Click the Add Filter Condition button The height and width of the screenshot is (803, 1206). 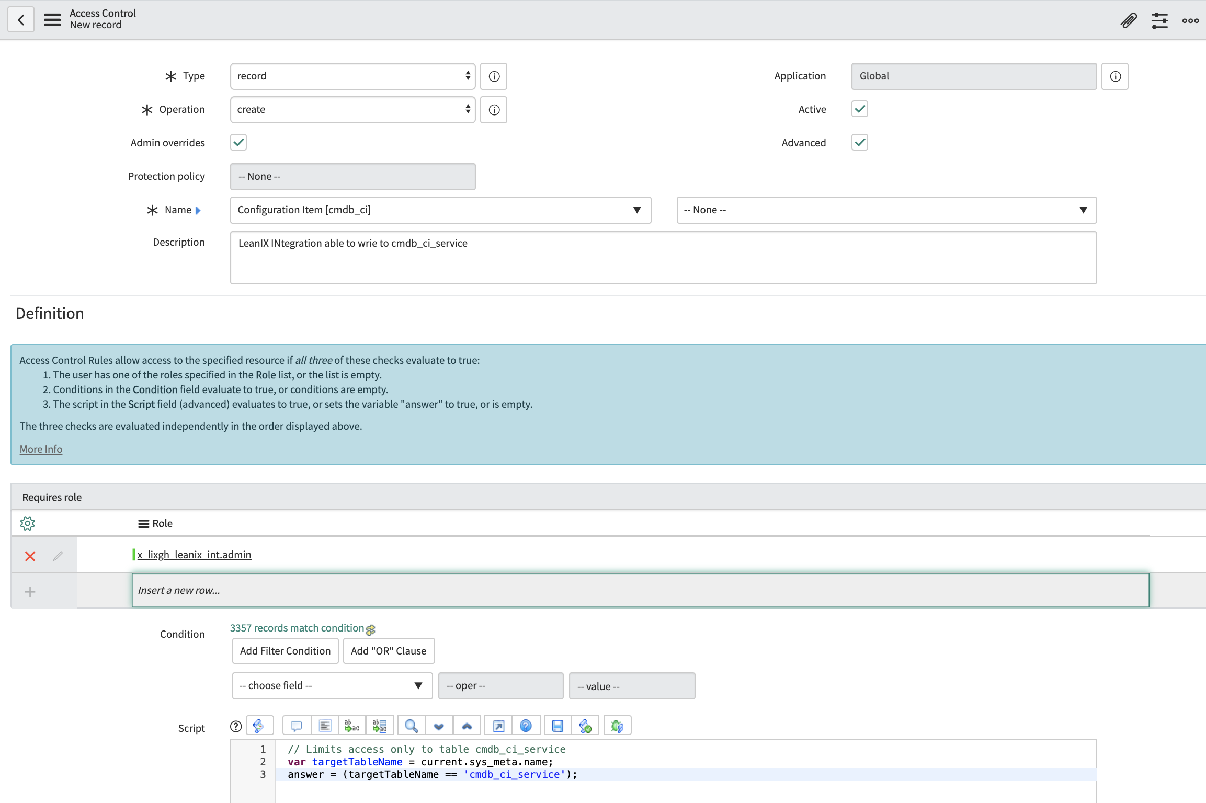pyautogui.click(x=285, y=651)
